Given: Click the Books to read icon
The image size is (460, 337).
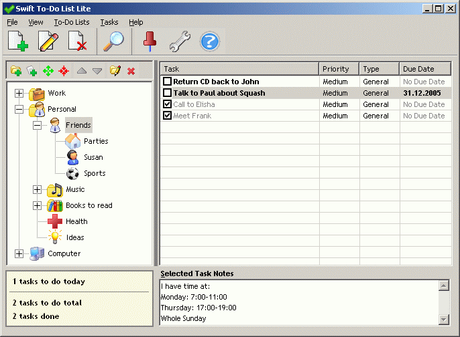Looking at the screenshot, I should 55,206.
